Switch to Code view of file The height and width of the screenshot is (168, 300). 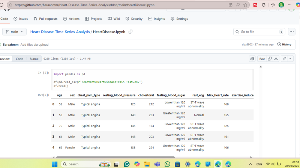coord(19,59)
